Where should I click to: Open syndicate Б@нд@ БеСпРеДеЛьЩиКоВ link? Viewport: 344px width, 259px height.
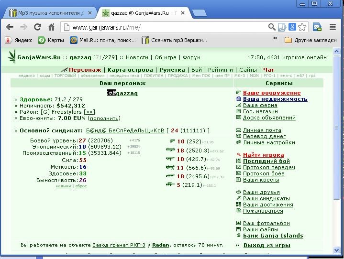coord(125,130)
